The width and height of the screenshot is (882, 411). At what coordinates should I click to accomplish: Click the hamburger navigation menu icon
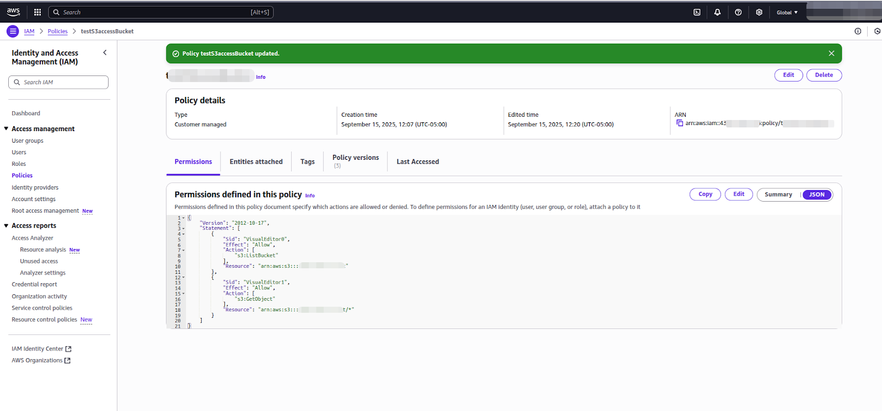[13, 31]
